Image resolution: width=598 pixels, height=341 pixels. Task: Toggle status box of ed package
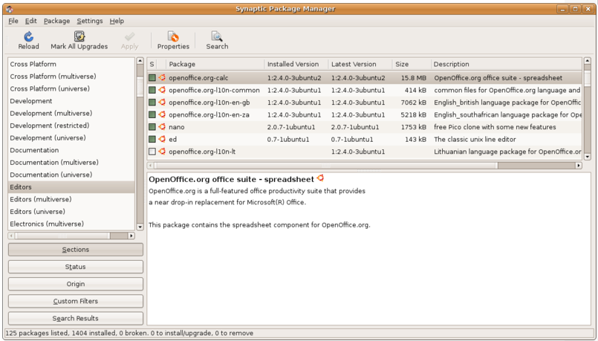(x=152, y=139)
